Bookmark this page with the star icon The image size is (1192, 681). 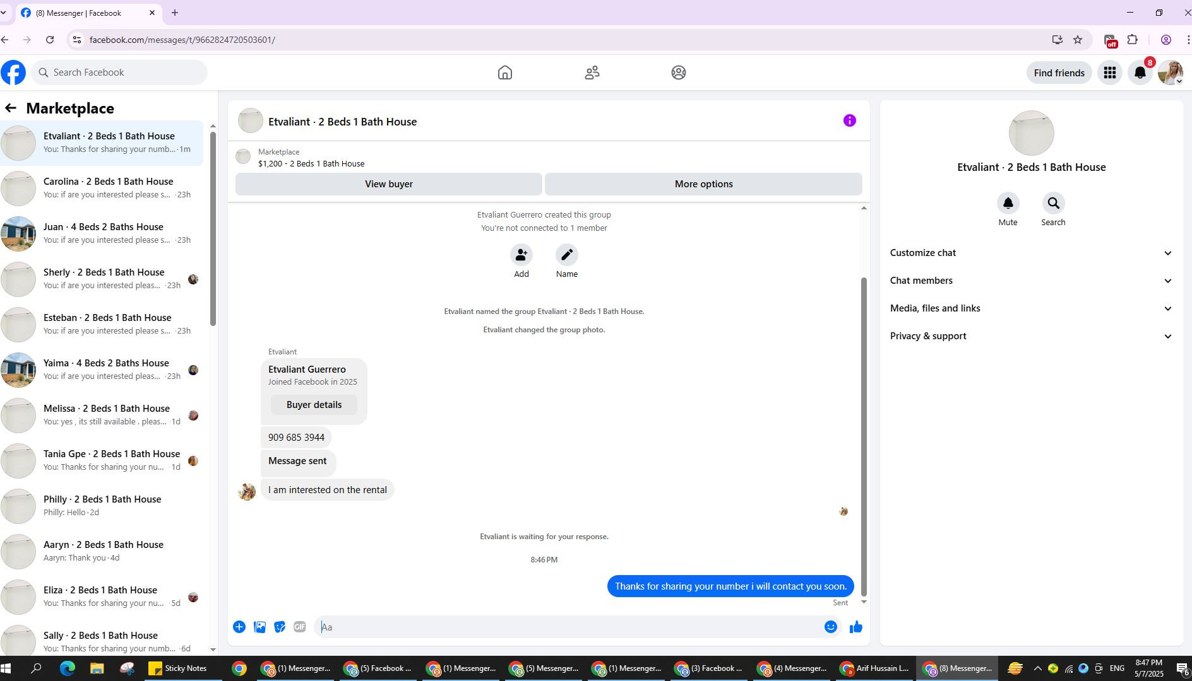pos(1078,40)
